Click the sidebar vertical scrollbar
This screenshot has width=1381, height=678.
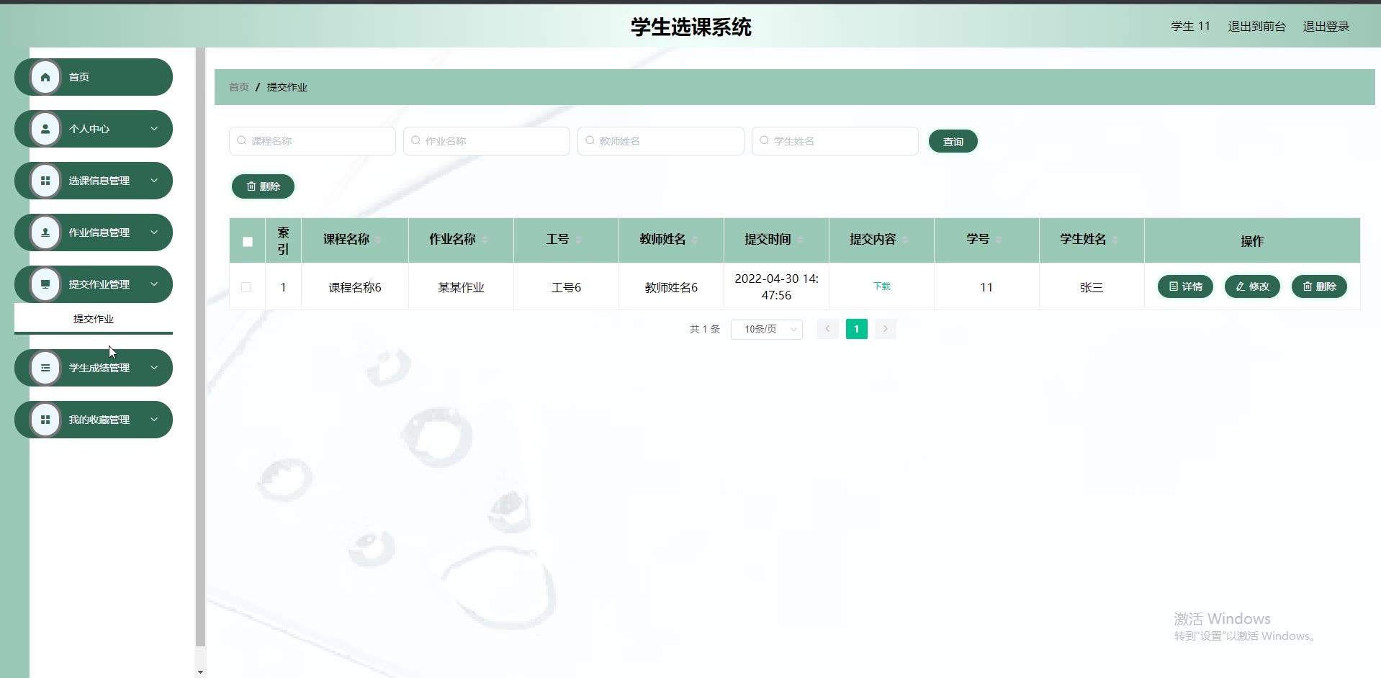pos(200,347)
